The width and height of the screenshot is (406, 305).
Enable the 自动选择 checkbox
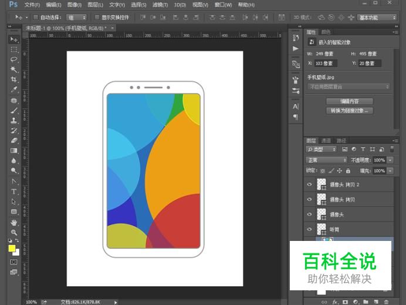(36, 18)
